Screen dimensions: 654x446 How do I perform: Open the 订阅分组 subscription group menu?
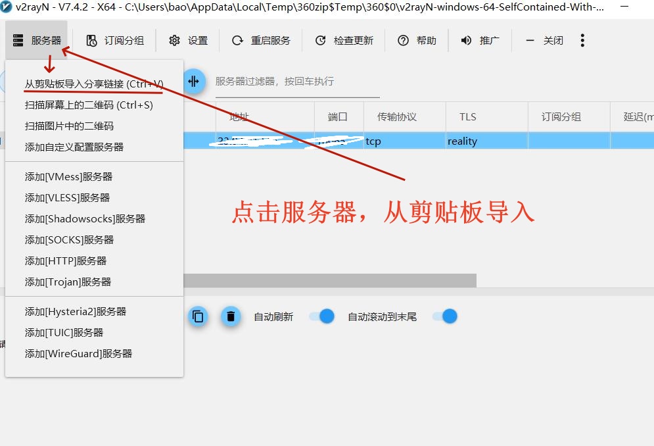[115, 41]
